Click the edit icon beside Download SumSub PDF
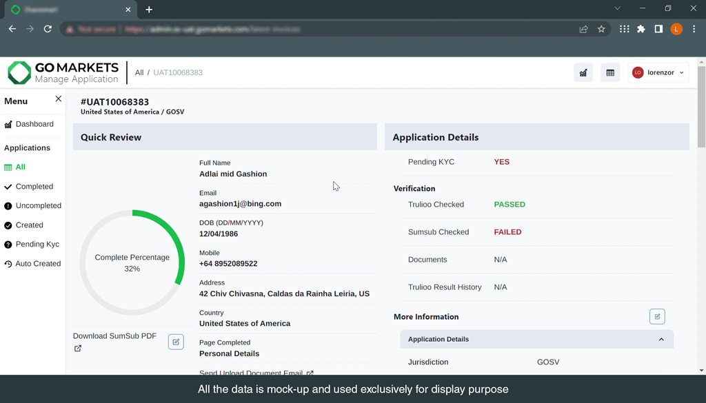This screenshot has width=706, height=403. click(x=176, y=342)
